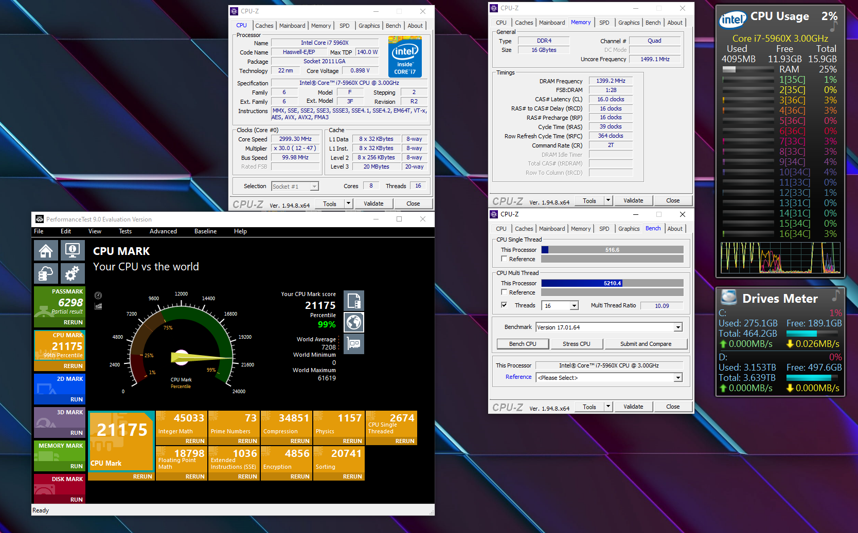Viewport: 858px width, 533px height.
Task: Click the globe world comparison icon
Action: pyautogui.click(x=354, y=322)
